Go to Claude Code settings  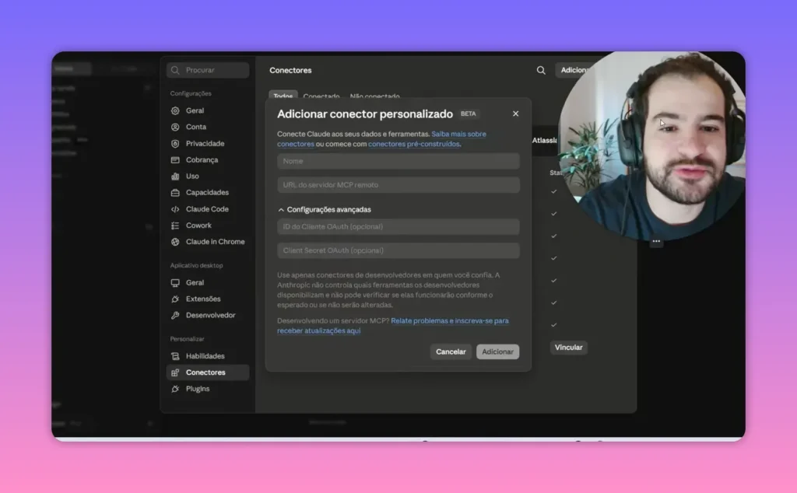coord(207,209)
